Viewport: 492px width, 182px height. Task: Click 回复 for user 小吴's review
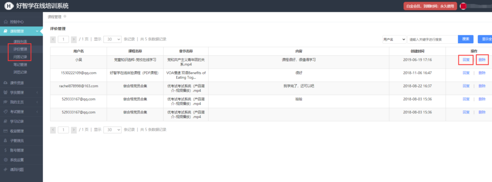466,60
